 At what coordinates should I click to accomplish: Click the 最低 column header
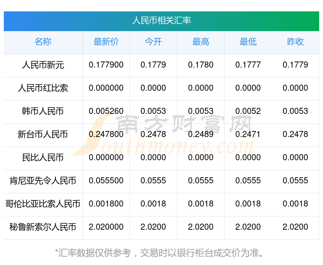248,42
